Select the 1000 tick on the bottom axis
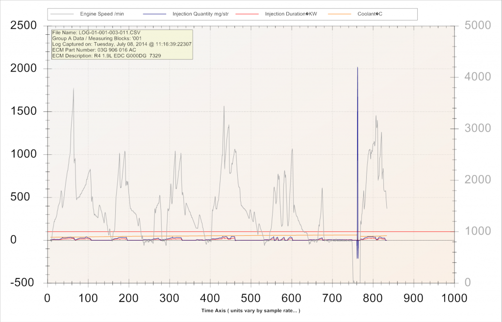 point(454,297)
